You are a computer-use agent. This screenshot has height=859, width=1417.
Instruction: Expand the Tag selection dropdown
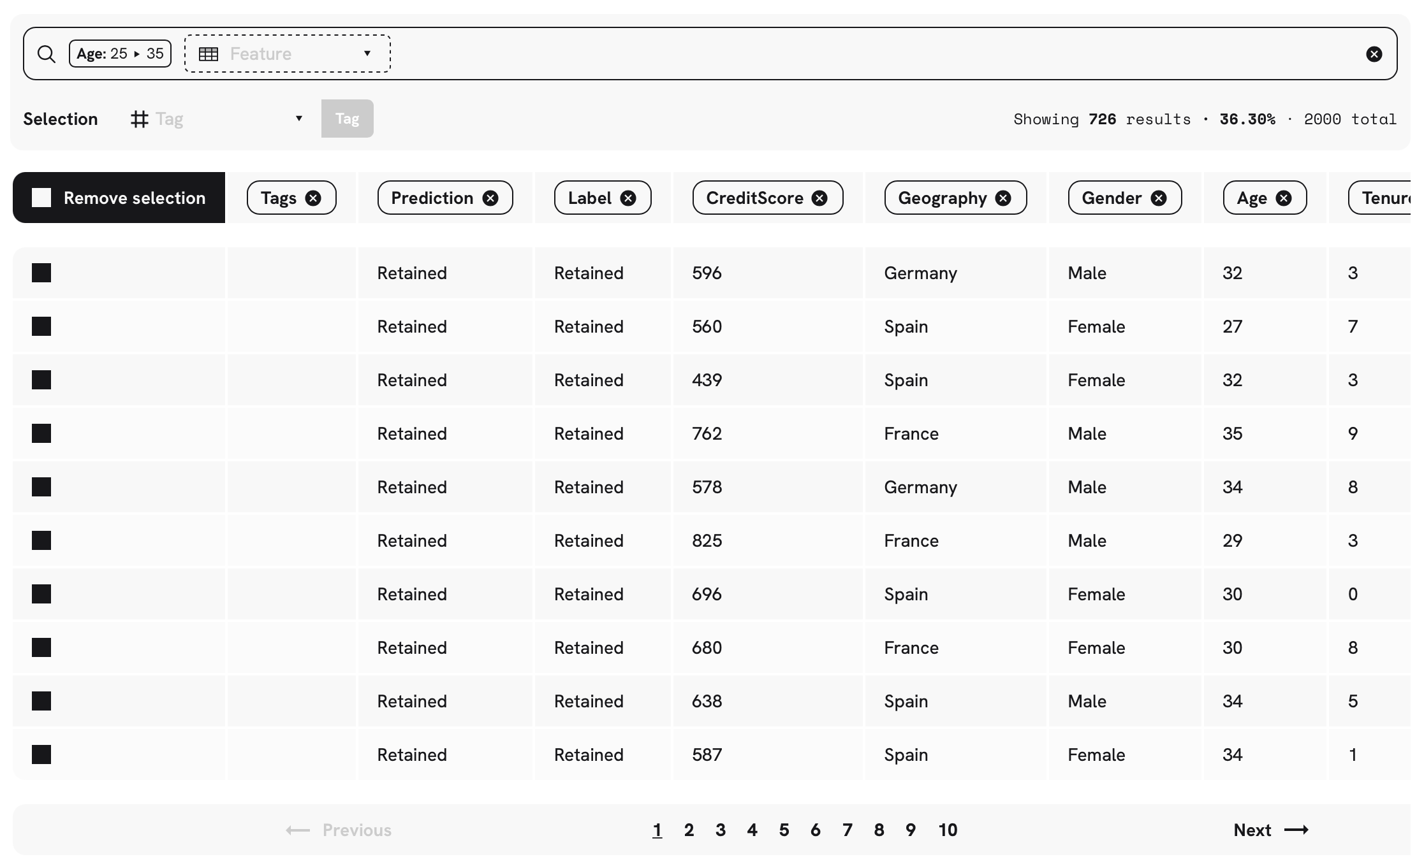tap(217, 119)
